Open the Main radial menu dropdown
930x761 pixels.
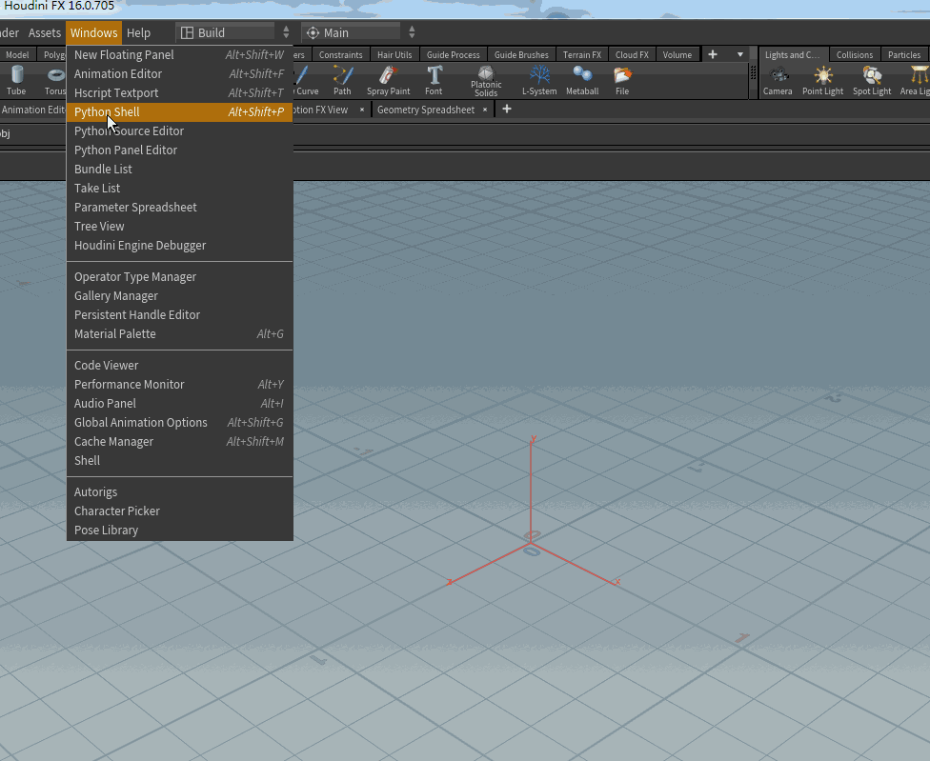(x=360, y=32)
